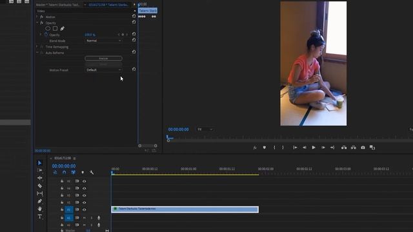This screenshot has height=232, width=413.
Task: Step forward one frame
Action: 323,148
